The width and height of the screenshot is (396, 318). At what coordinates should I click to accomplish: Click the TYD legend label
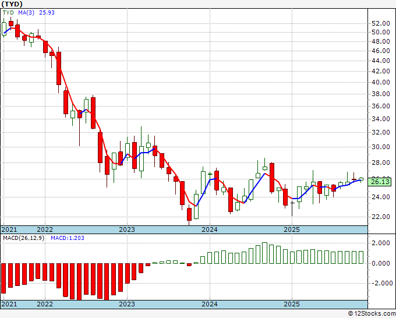(x=8, y=13)
